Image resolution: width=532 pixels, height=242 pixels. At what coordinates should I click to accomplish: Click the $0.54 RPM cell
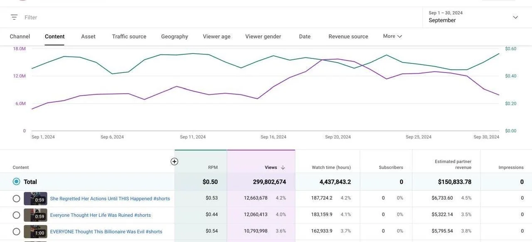click(212, 231)
